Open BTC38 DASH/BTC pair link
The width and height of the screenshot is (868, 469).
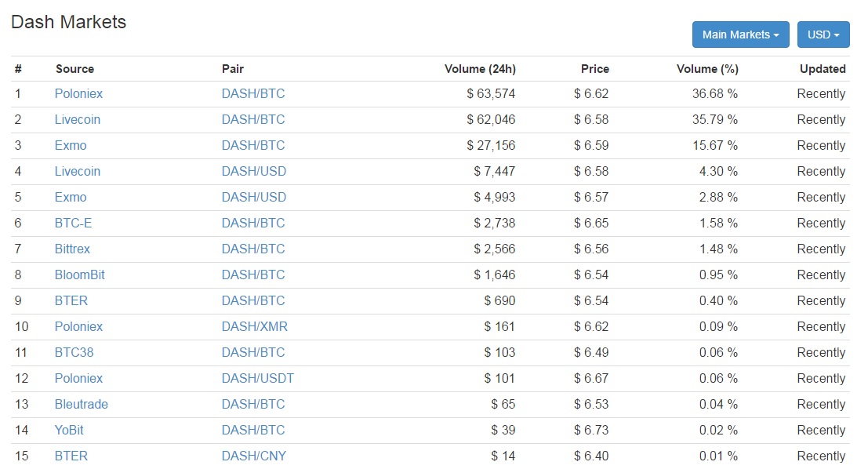click(253, 353)
